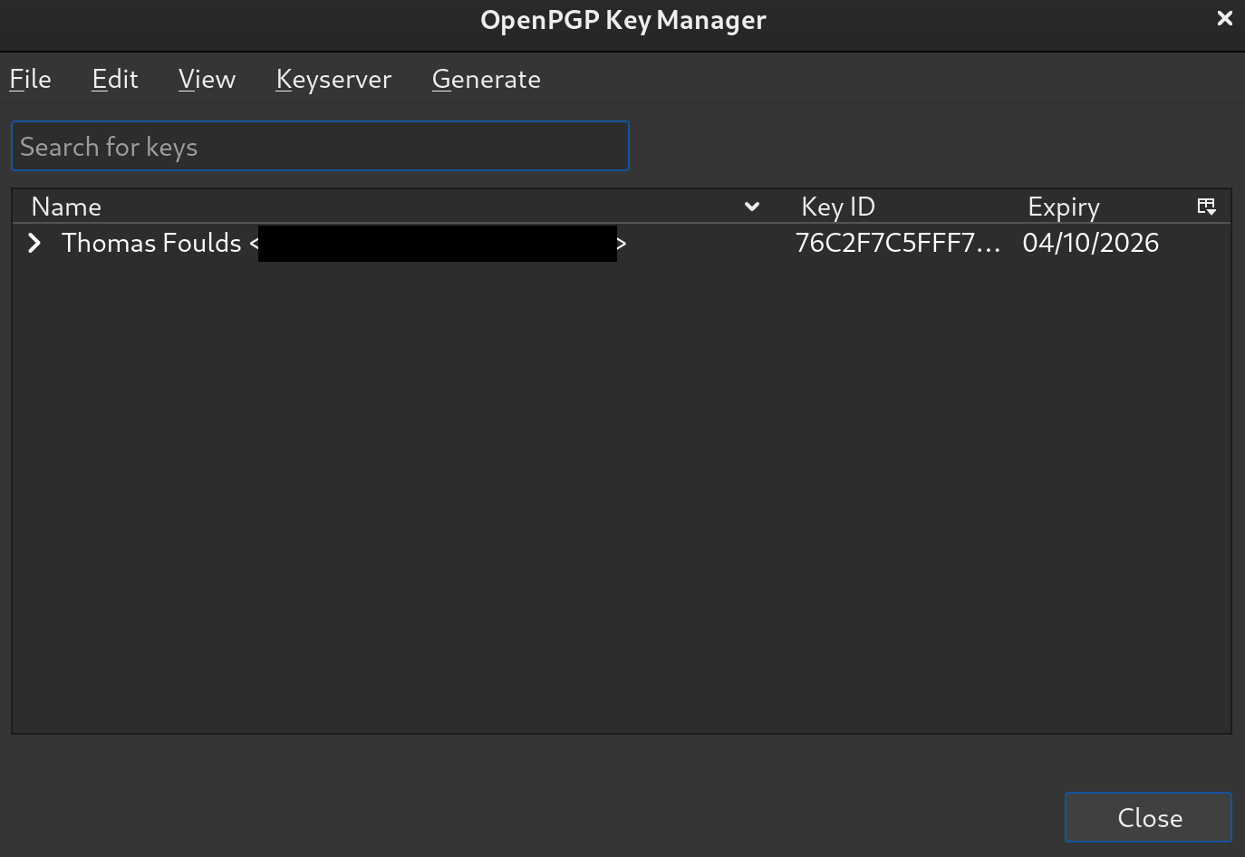Click the Name column sort chevron
Image resolution: width=1245 pixels, height=857 pixels.
click(751, 207)
